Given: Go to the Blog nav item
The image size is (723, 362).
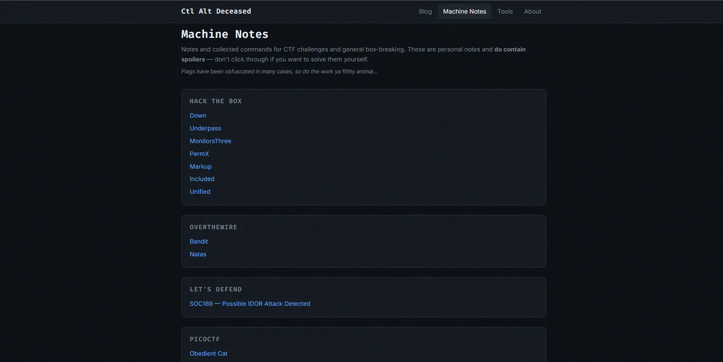Looking at the screenshot, I should 425,11.
